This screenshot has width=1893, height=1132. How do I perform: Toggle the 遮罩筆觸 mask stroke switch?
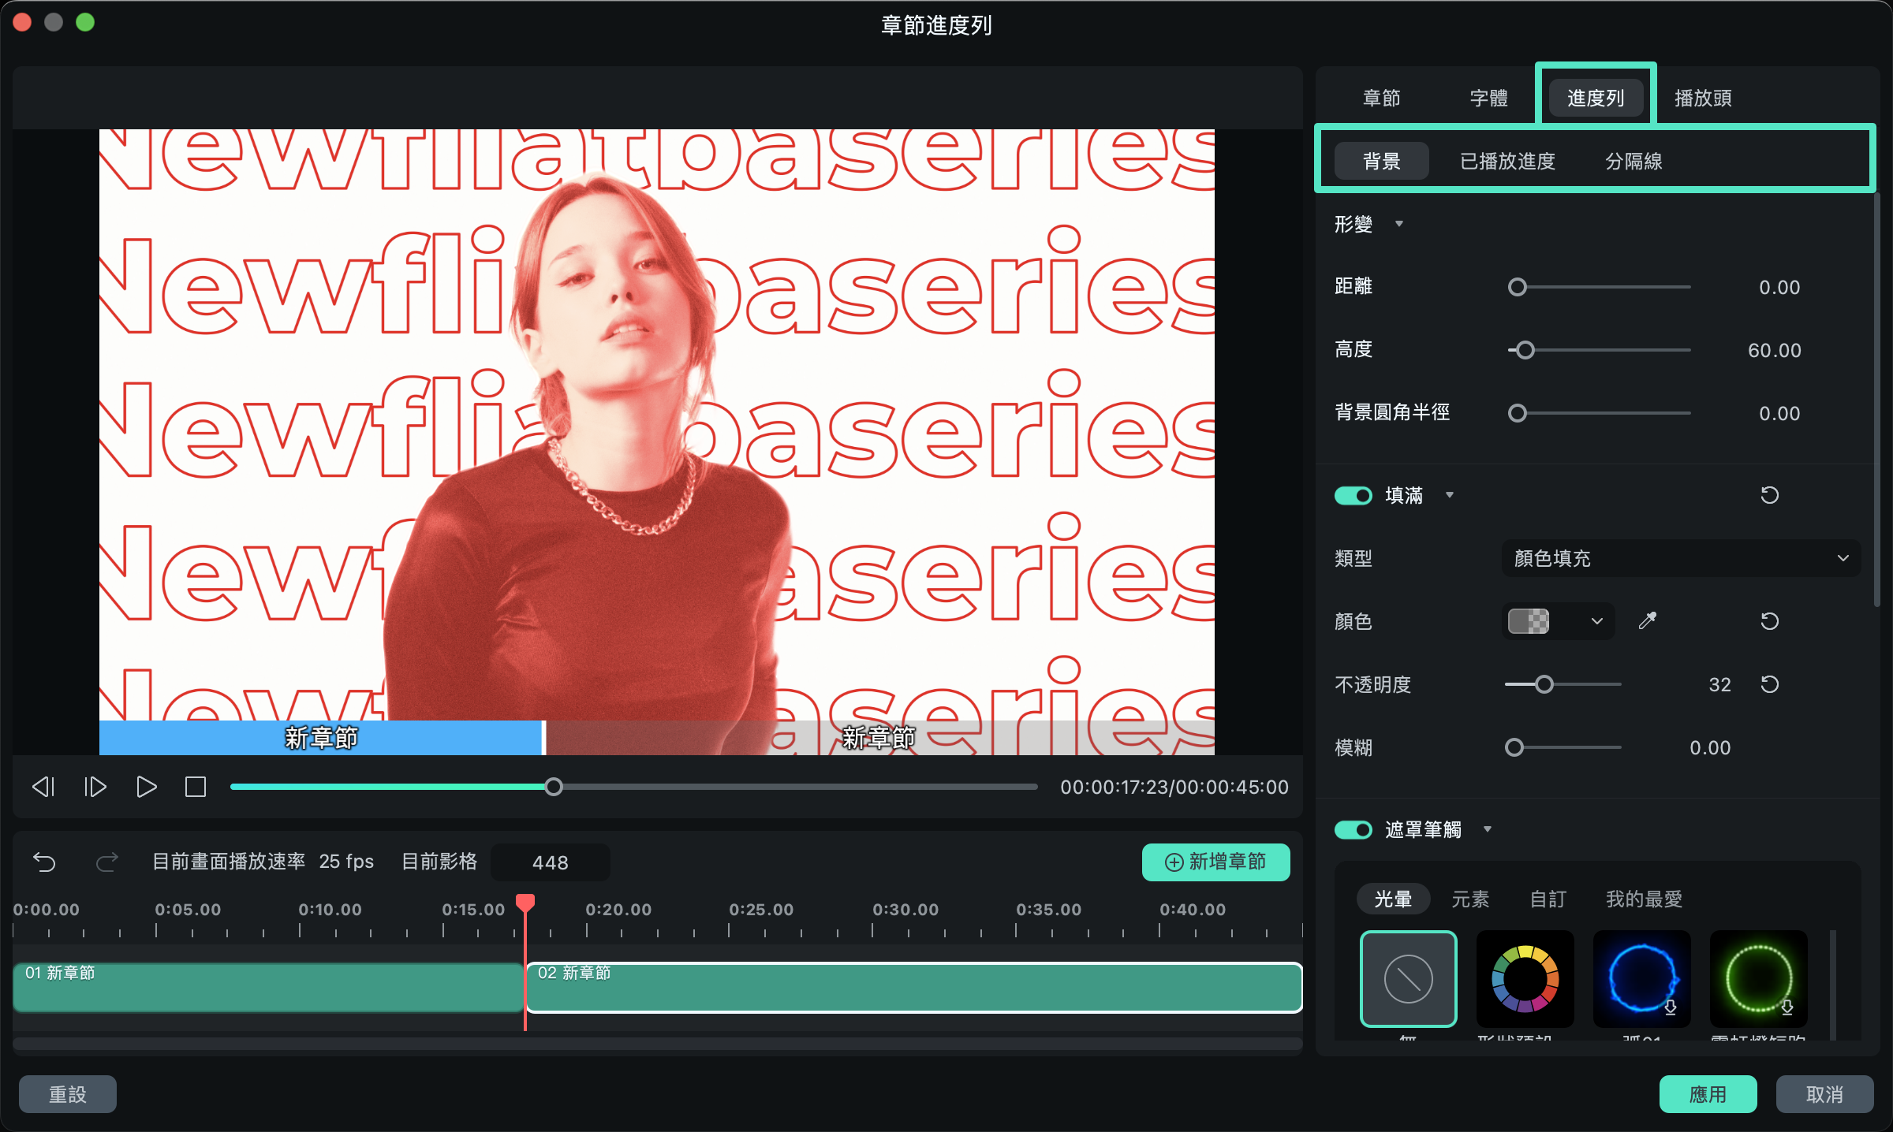click(x=1353, y=829)
